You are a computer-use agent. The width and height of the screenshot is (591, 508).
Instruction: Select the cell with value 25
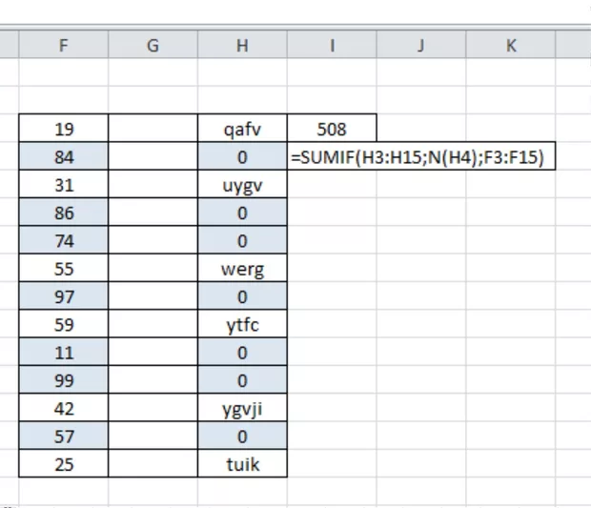point(64,464)
